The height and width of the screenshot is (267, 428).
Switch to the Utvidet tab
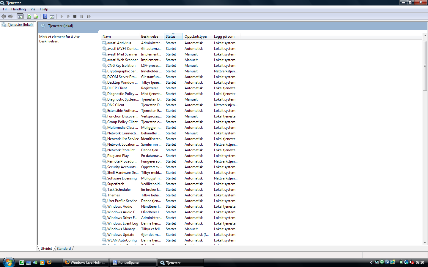pyautogui.click(x=46, y=249)
